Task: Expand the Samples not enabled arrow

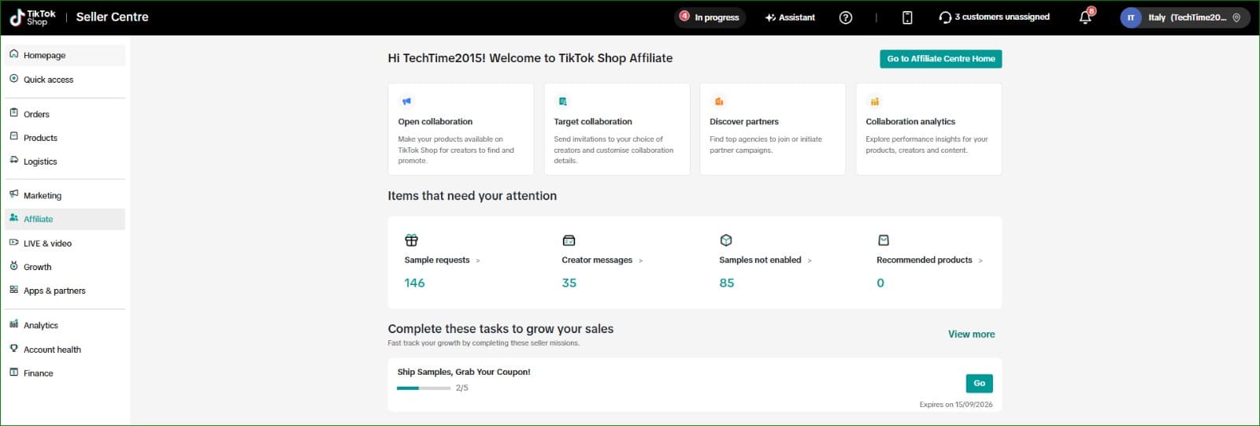Action: pyautogui.click(x=810, y=261)
